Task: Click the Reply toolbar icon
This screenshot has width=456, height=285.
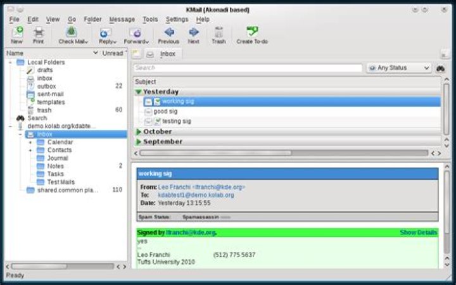Action: pyautogui.click(x=105, y=32)
